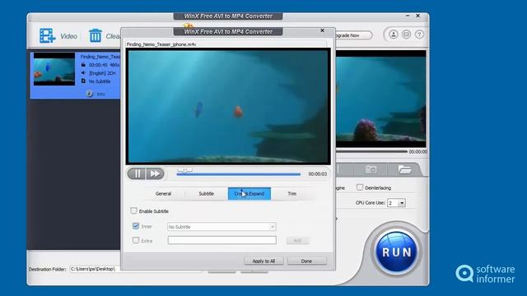The height and width of the screenshot is (296, 527).
Task: Click the snapshot camera icon
Action: click(x=371, y=169)
